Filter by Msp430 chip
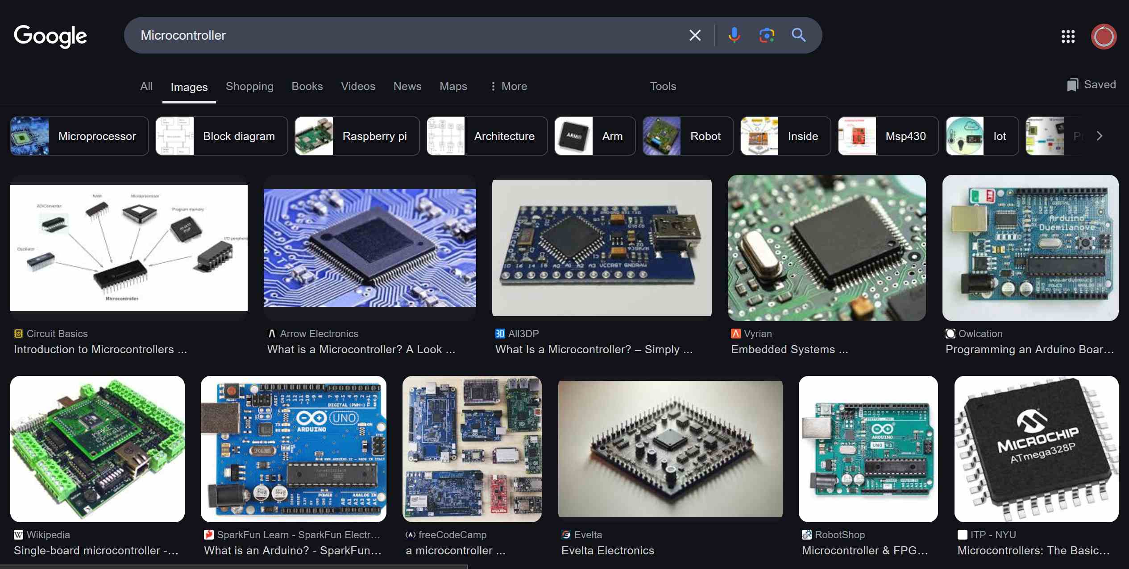Screen dimensions: 1129x569 [x=888, y=136]
